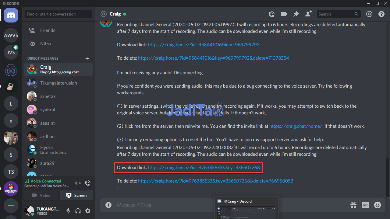Open the lightbulb hands server icon
Viewport: 390px width, 219px height.
tap(11, 69)
